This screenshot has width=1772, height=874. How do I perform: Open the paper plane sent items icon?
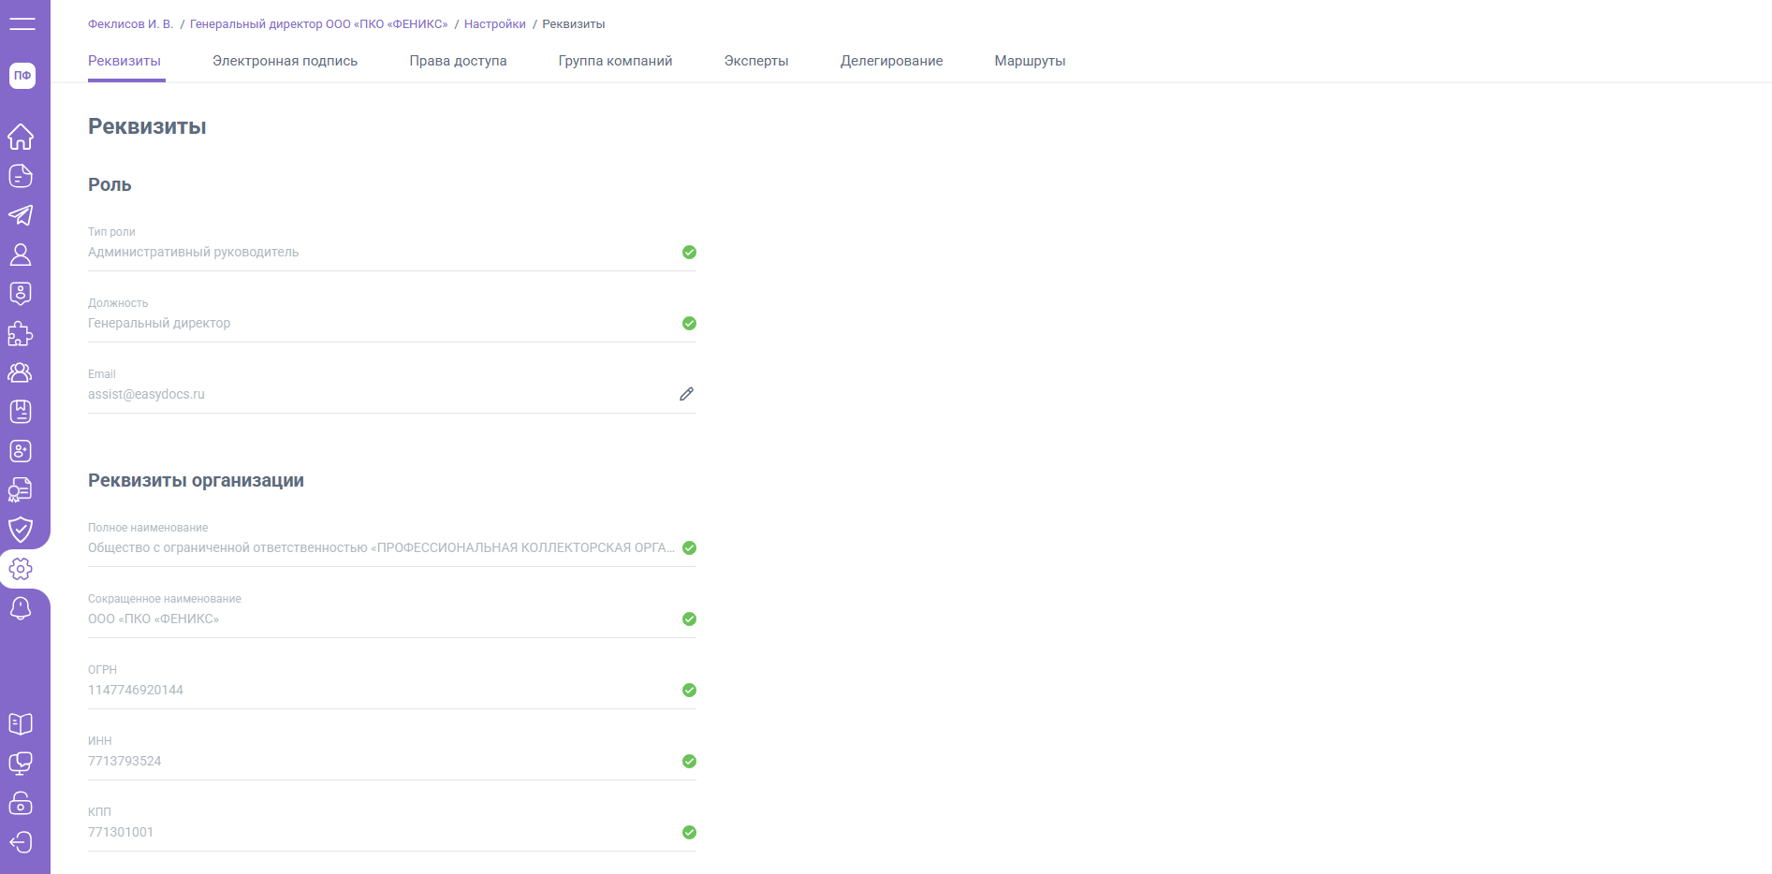click(x=21, y=215)
